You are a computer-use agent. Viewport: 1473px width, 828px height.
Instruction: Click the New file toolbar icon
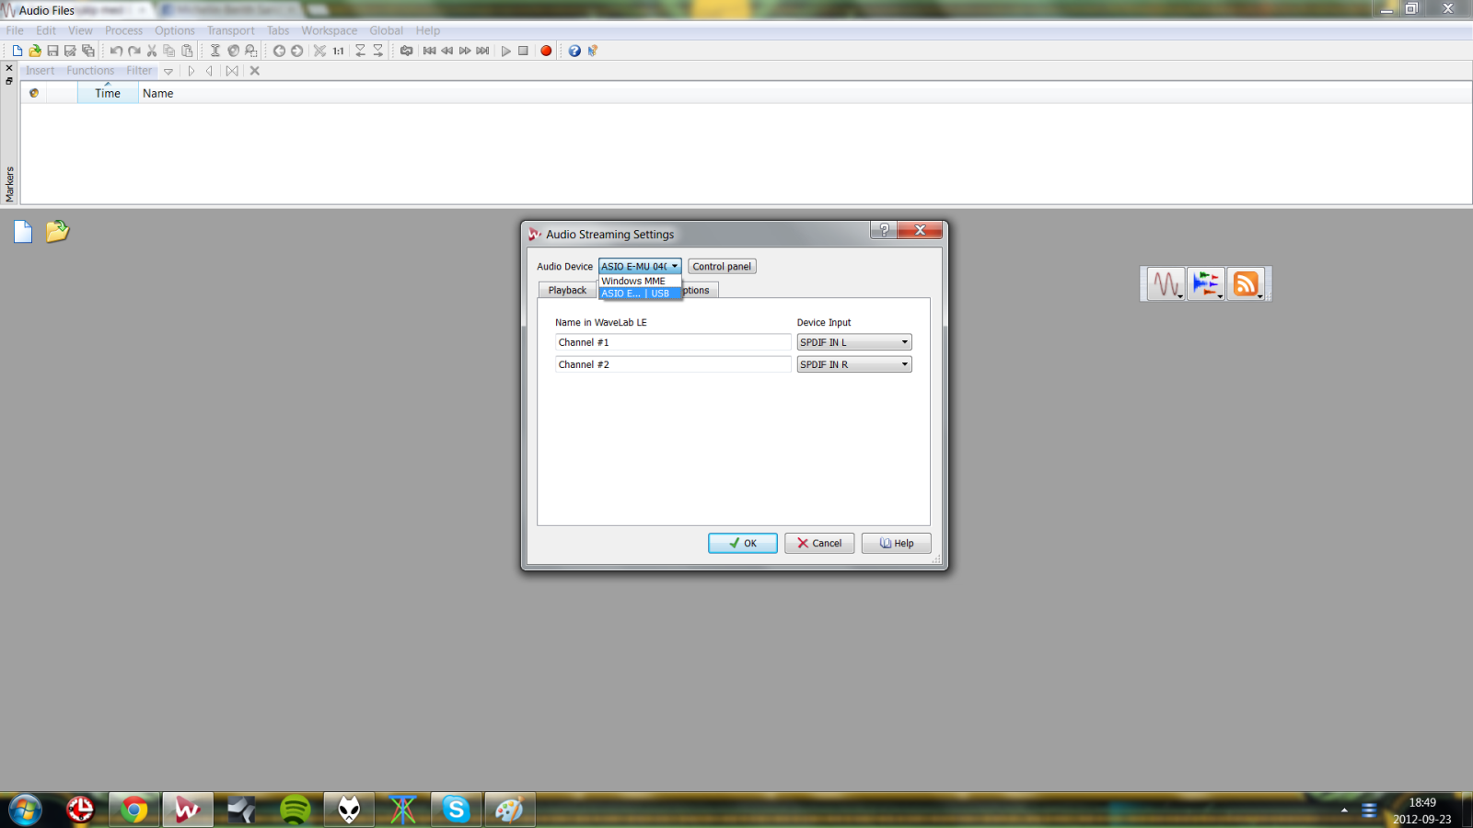pos(17,51)
